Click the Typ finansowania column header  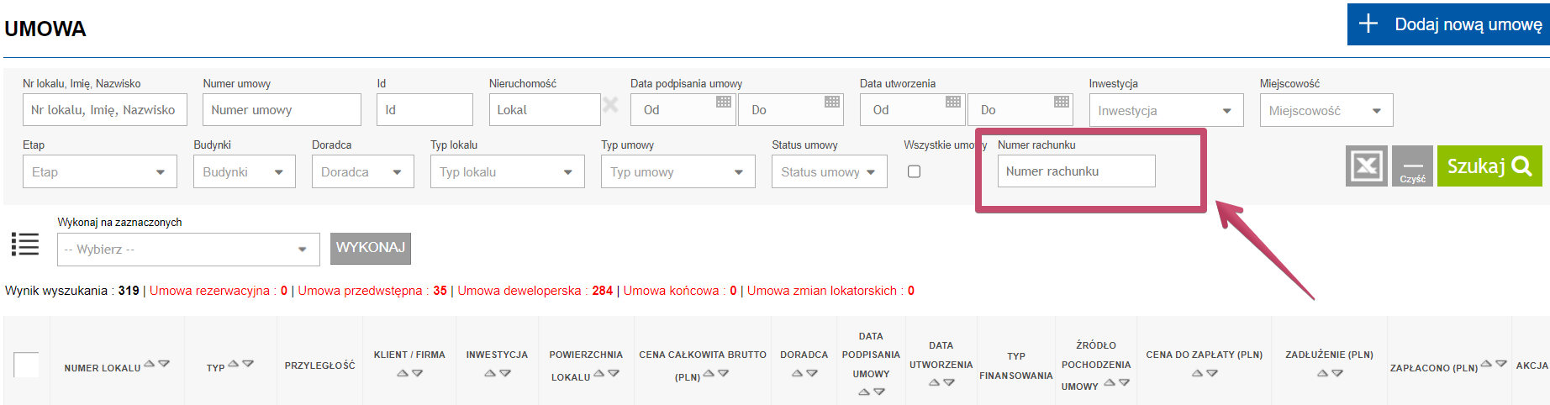[1016, 366]
